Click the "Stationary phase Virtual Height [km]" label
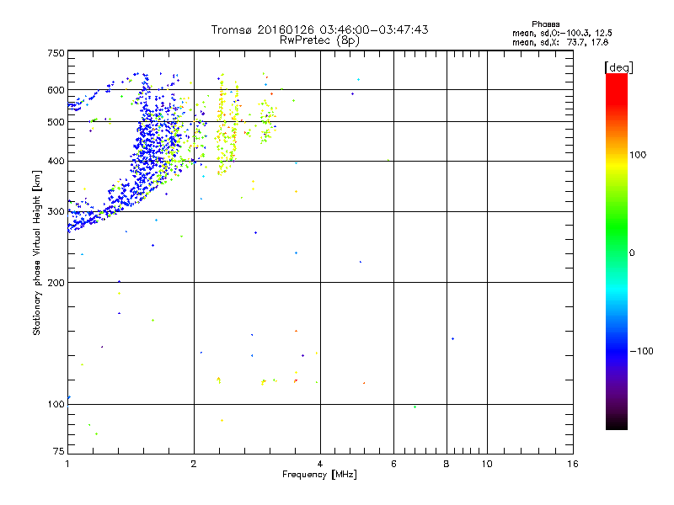The image size is (674, 505). [x=36, y=252]
